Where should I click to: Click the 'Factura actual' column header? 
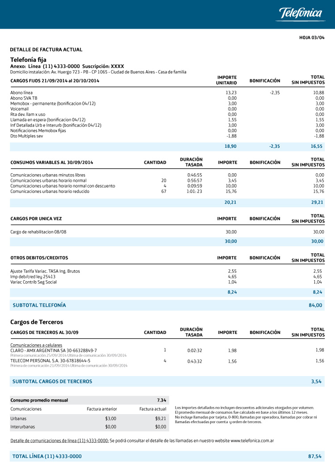click(x=153, y=409)
